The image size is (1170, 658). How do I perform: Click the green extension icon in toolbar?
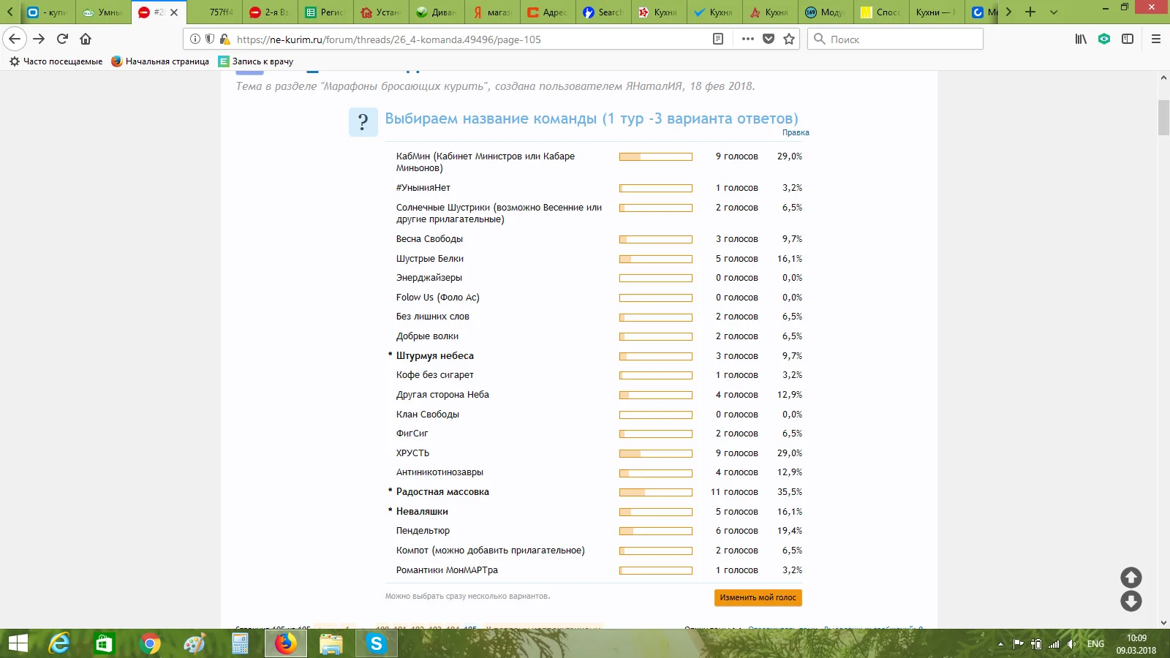[1104, 39]
